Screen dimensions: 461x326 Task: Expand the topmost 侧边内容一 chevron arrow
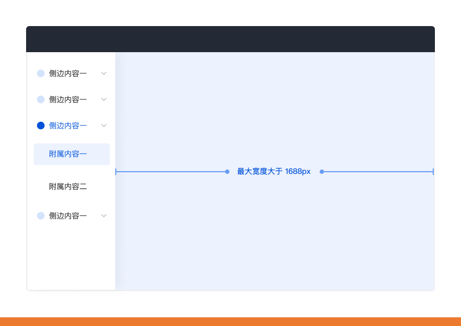click(x=104, y=73)
